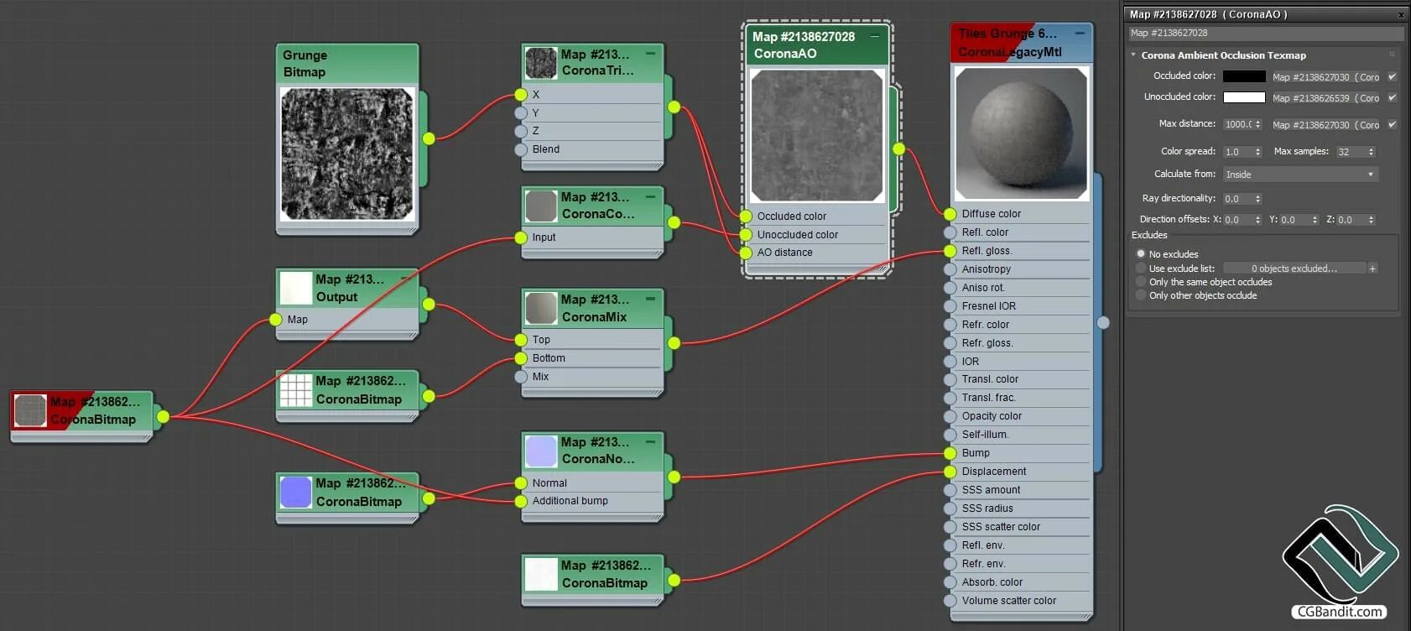Select Only the same object occludes
Image resolution: width=1411 pixels, height=631 pixels.
coord(1141,282)
